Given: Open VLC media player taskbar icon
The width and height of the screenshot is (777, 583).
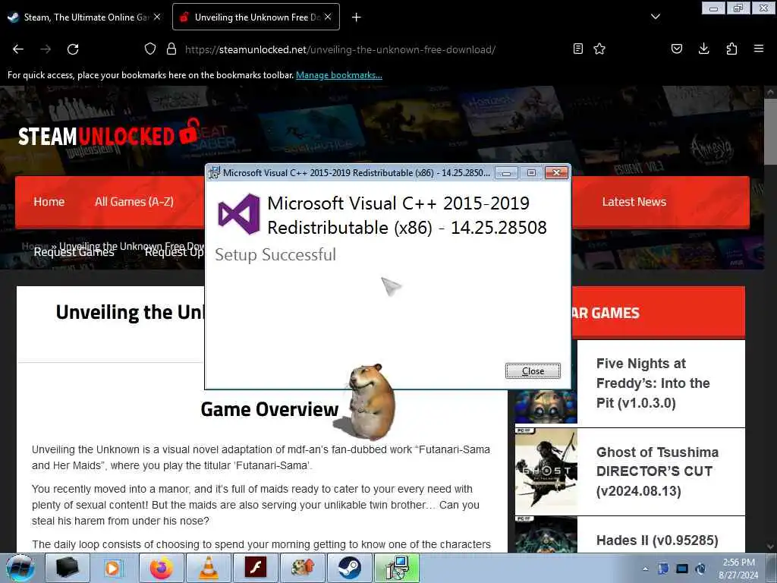Looking at the screenshot, I should (209, 568).
